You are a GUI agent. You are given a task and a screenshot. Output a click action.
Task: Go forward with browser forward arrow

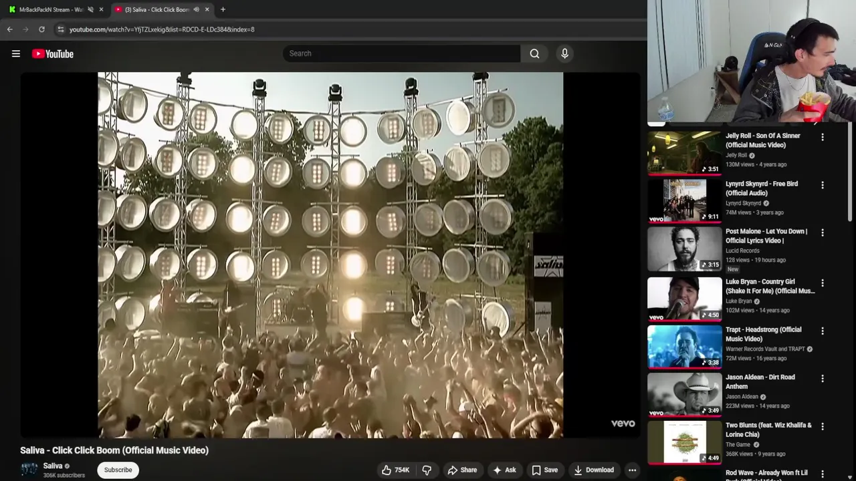25,29
